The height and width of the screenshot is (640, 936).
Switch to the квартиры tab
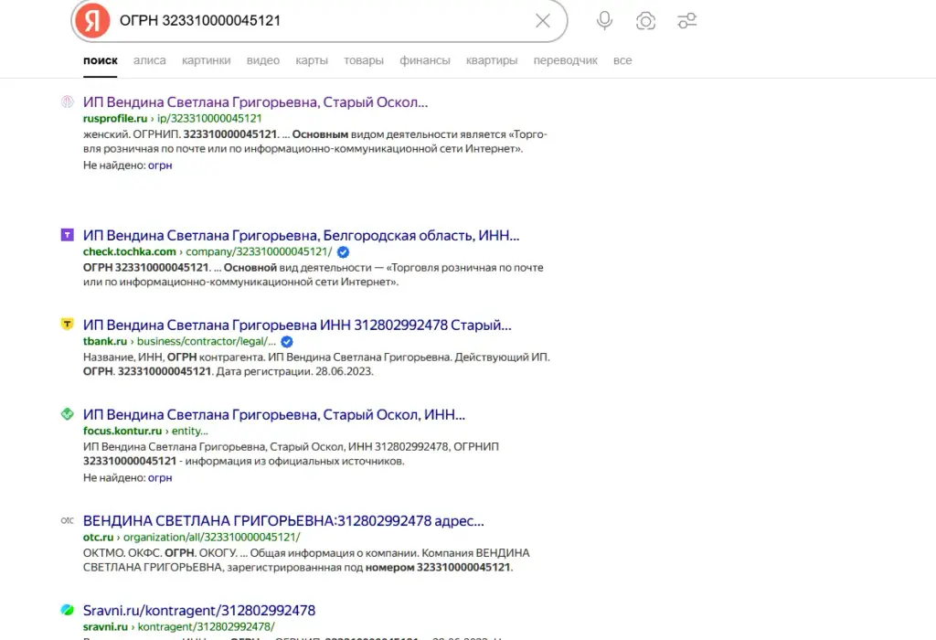click(x=492, y=60)
